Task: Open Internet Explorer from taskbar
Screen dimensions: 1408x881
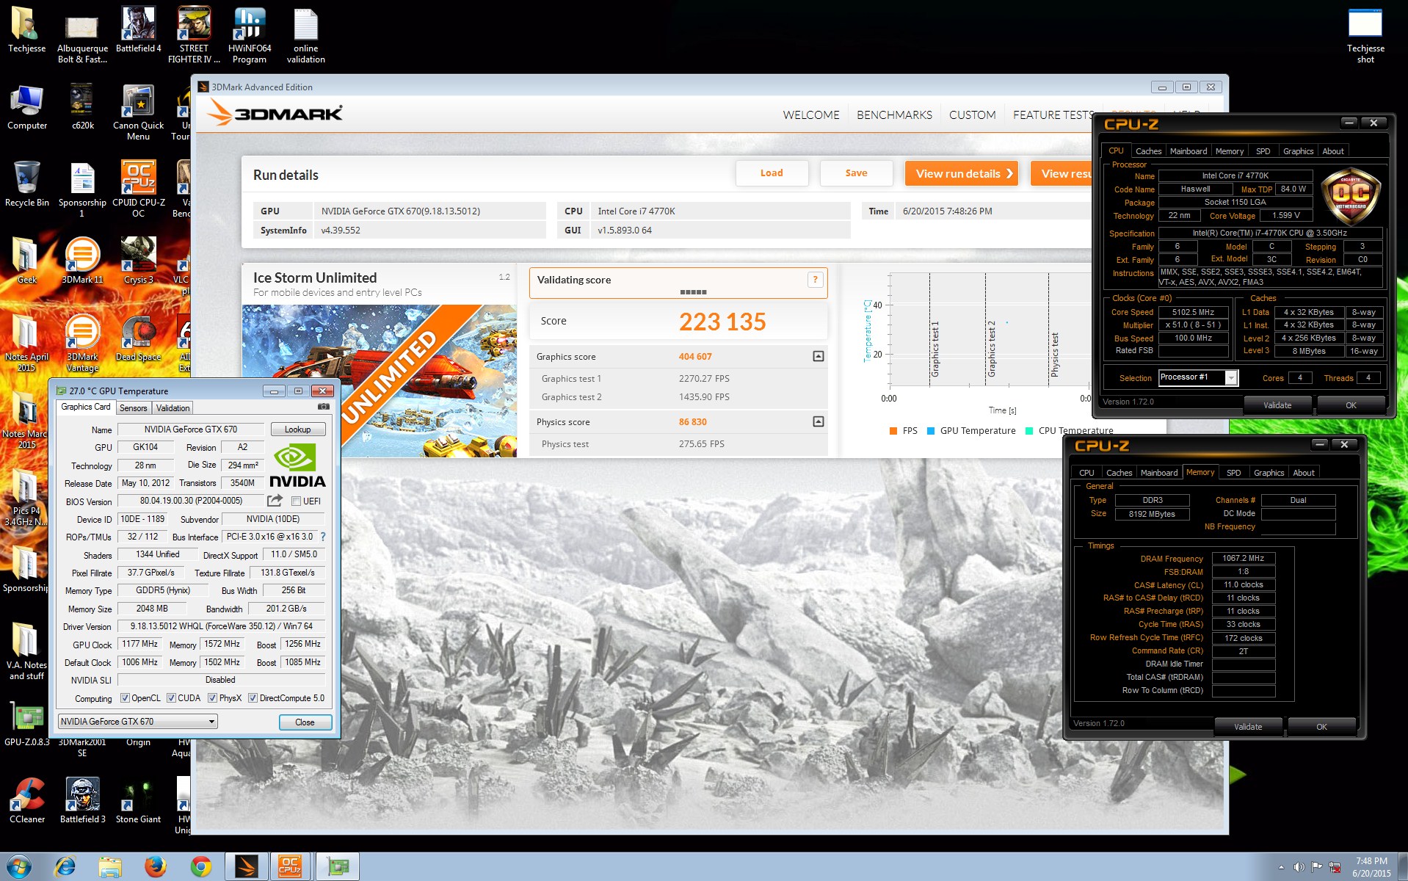Action: click(65, 867)
